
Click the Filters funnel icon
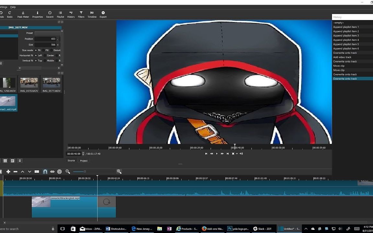81,15
